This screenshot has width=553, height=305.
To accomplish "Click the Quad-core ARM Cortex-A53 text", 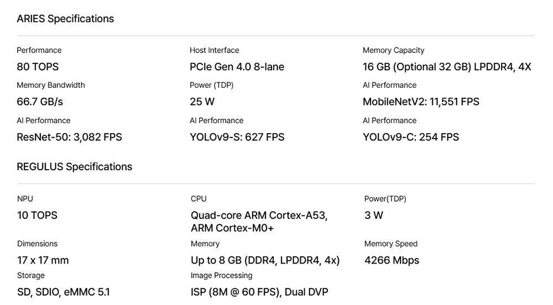I will pos(259,215).
